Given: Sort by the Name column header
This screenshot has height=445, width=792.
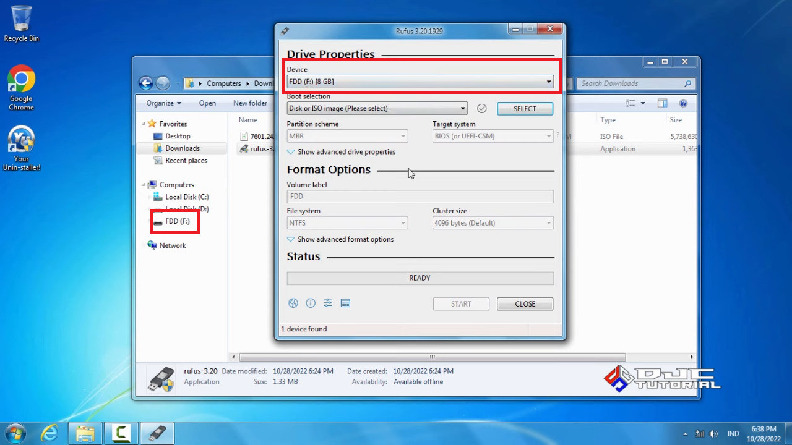Looking at the screenshot, I should pos(248,120).
